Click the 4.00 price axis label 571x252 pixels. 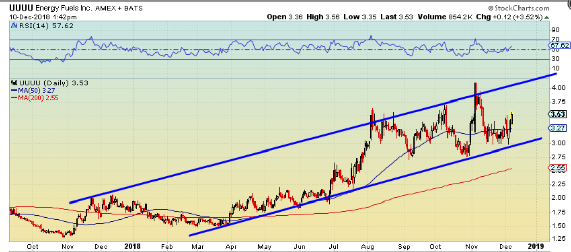(x=559, y=88)
